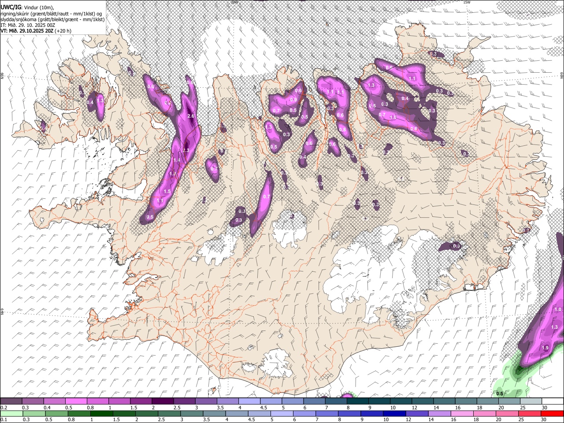The image size is (564, 423).
Task: Select the dark mauve 0.2 swatch in the snow legend
Action: 11,401
